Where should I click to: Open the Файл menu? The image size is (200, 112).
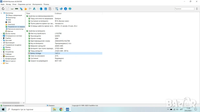coord(2,4)
